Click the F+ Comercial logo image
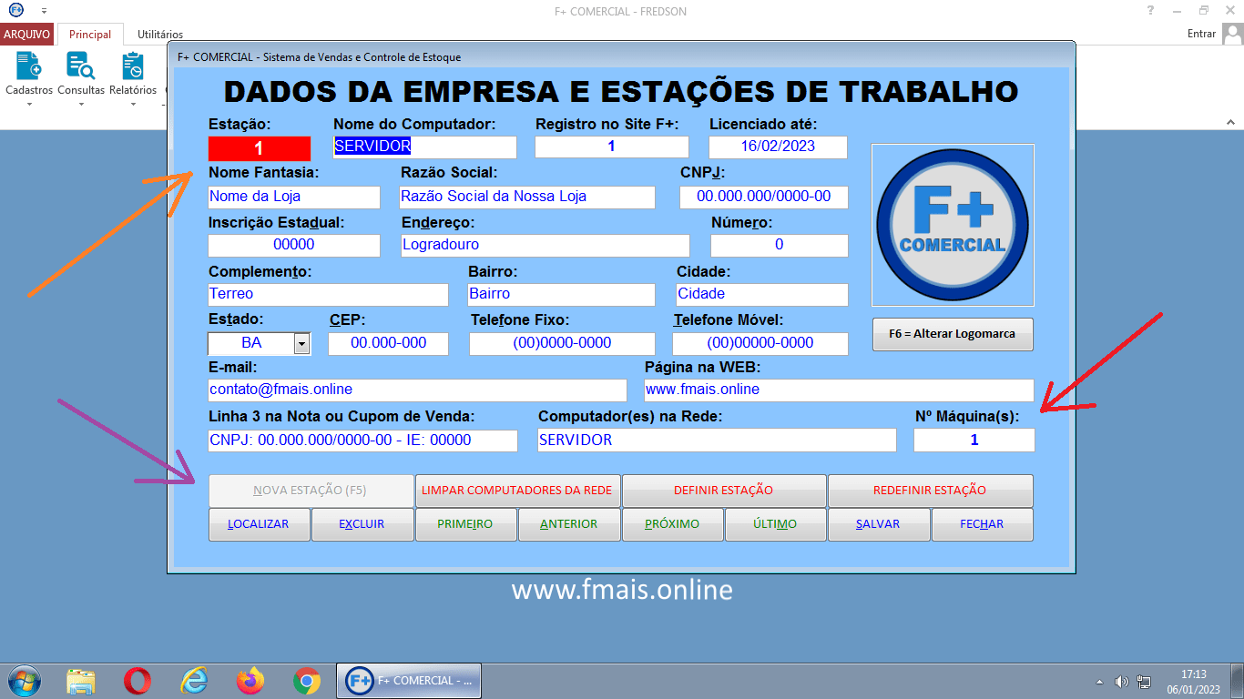This screenshot has height=699, width=1244. coord(953,225)
